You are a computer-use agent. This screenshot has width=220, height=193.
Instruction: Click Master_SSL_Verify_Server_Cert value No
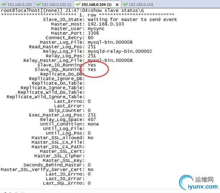click(x=90, y=170)
